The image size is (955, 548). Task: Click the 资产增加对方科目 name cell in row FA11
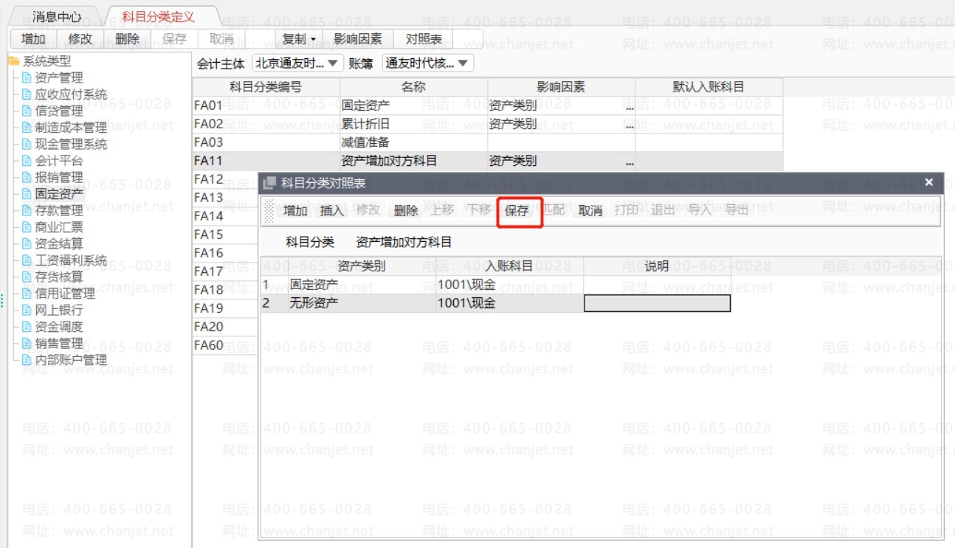pos(413,161)
